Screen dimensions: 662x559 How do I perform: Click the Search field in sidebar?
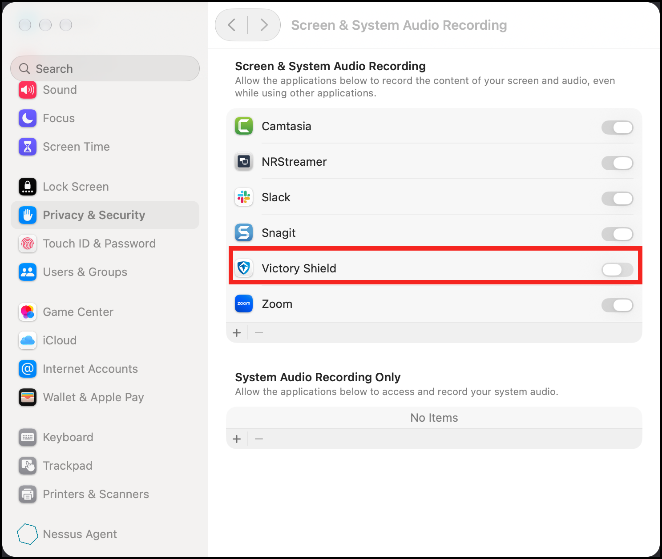click(105, 68)
